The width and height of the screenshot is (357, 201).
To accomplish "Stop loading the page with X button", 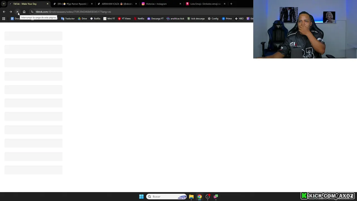I will pyautogui.click(x=17, y=12).
